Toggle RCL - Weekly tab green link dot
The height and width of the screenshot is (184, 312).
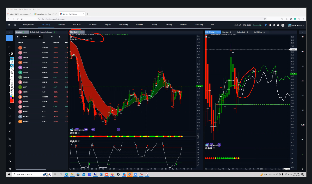point(216,32)
